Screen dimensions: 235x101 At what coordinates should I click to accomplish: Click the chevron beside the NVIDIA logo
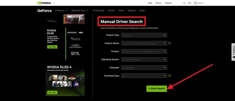tap(54, 3)
